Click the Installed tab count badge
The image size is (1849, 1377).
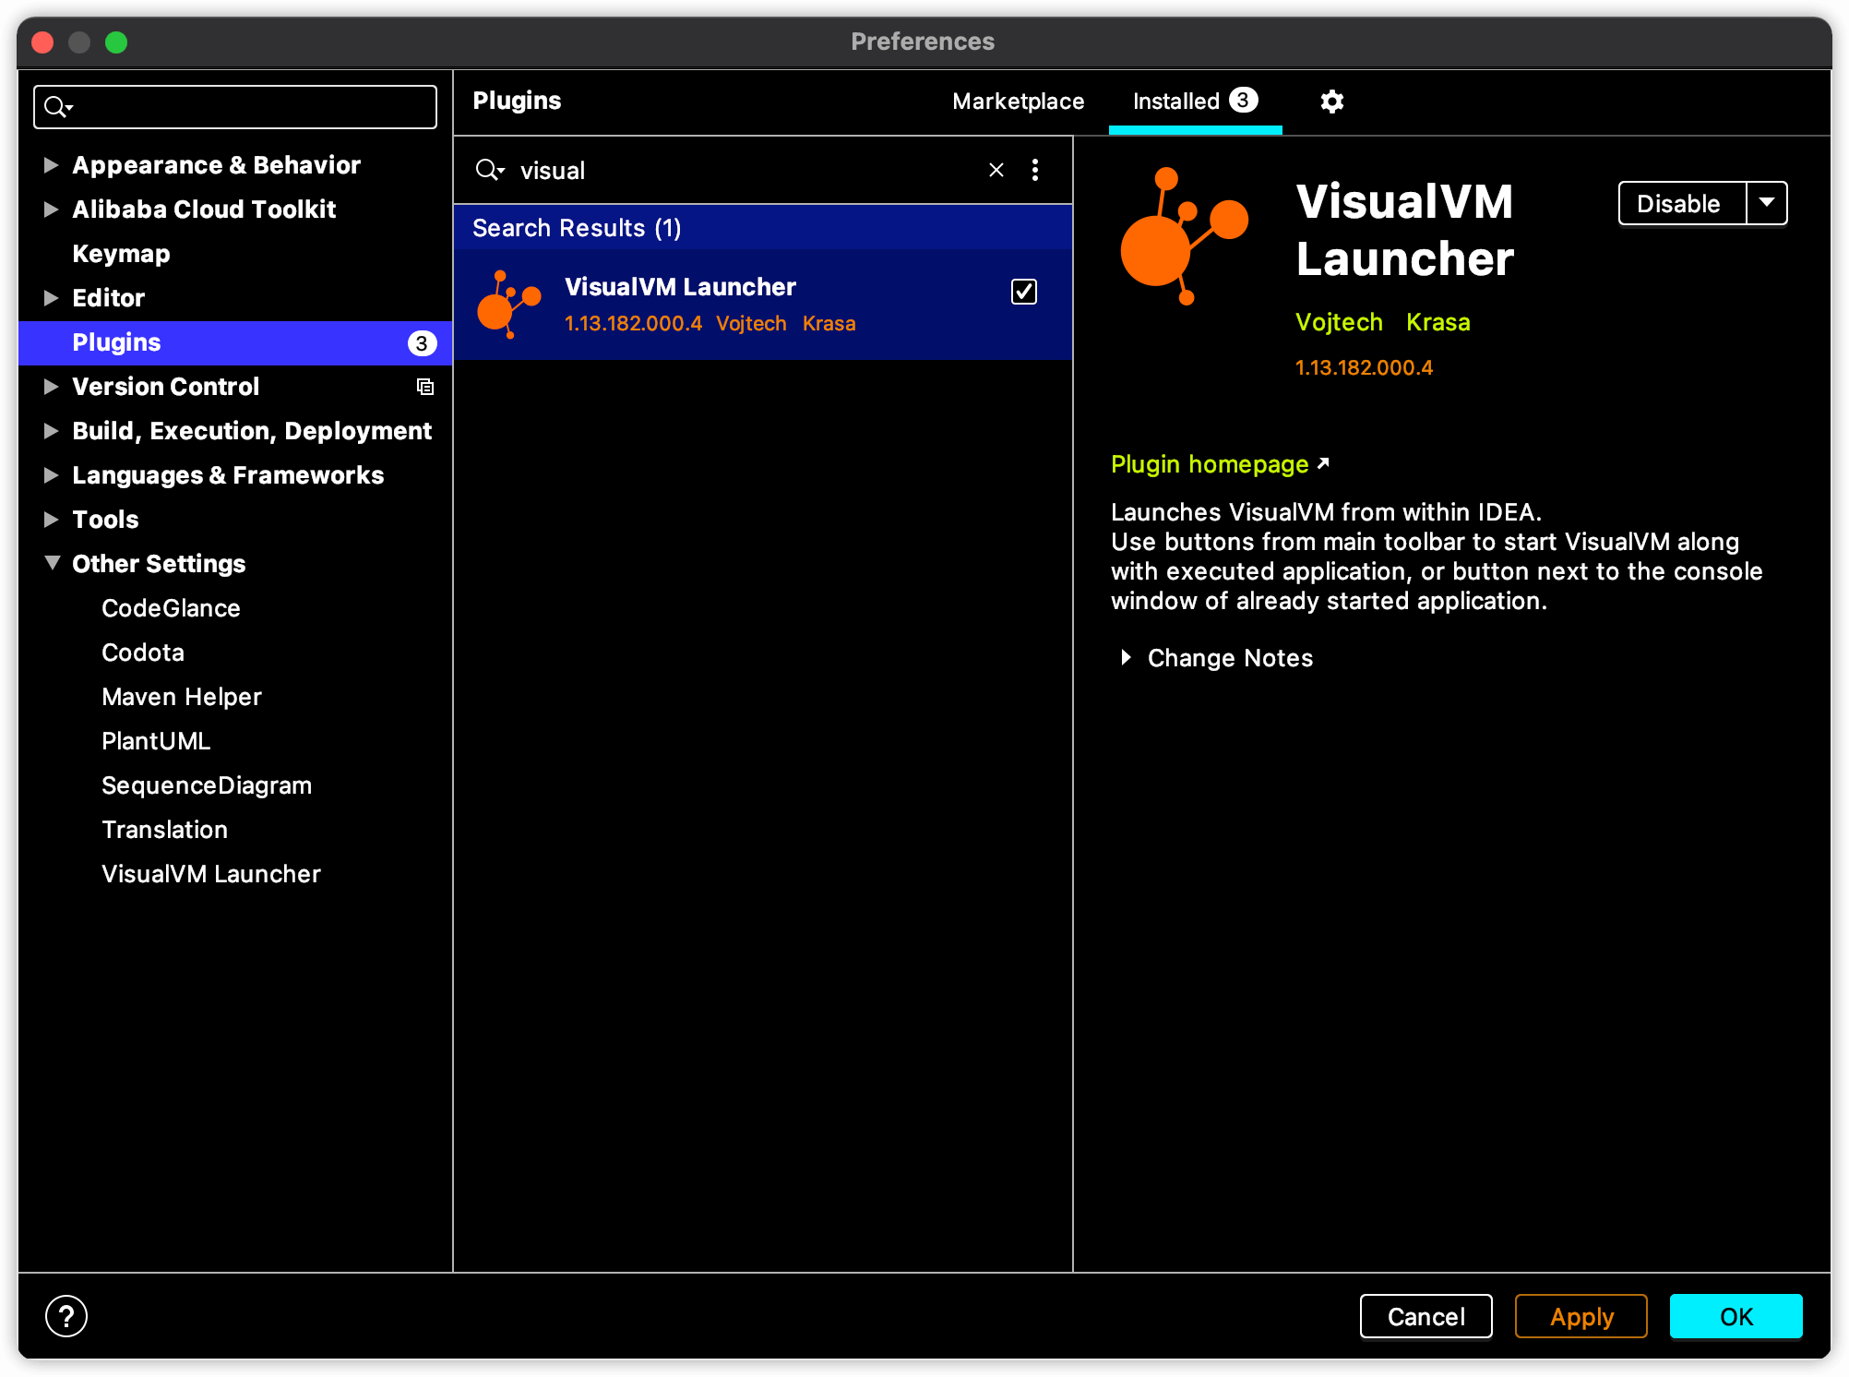(1244, 100)
